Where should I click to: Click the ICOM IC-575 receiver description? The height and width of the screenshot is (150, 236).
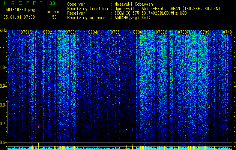[150, 13]
